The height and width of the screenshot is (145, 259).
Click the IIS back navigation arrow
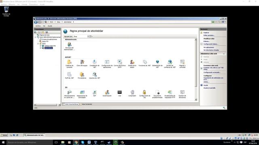36,22
